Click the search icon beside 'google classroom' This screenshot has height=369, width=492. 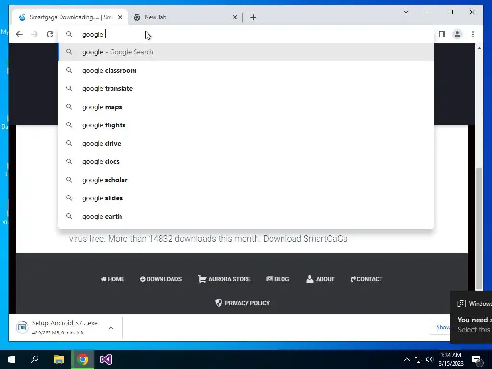tap(69, 70)
